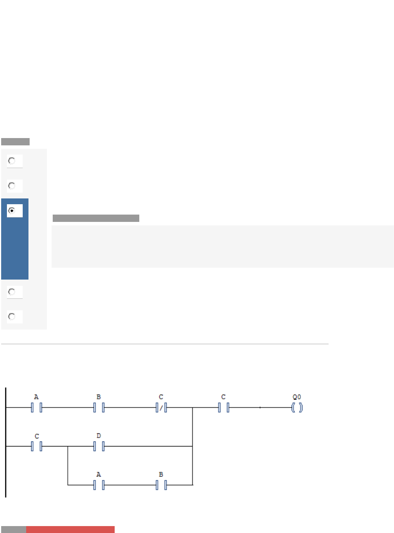This screenshot has height=533, width=394.
Task: Click contact C on the second rung
Action: [x=37, y=446]
